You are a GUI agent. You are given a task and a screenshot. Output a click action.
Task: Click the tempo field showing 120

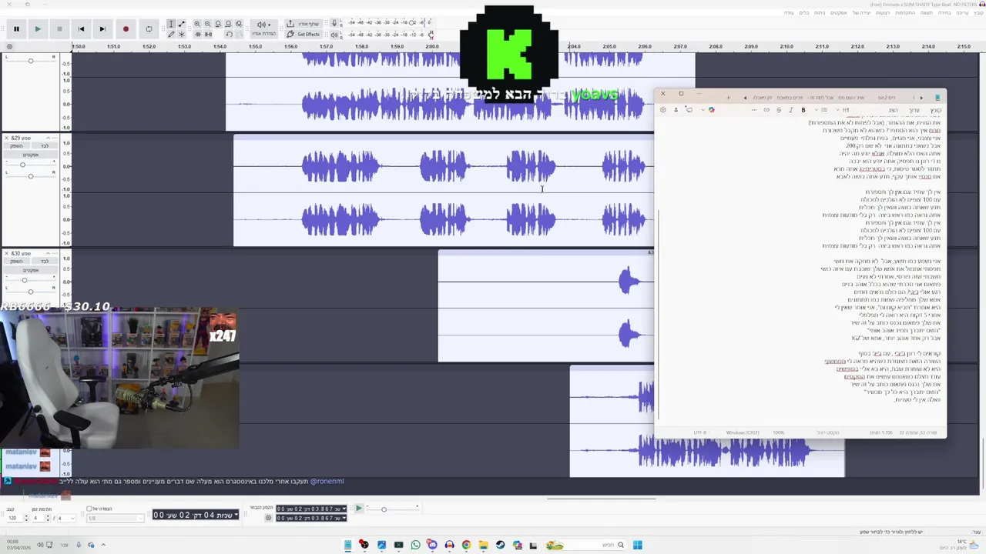[x=13, y=518]
